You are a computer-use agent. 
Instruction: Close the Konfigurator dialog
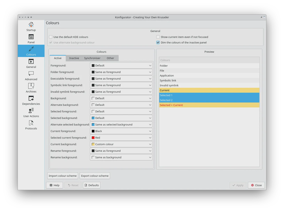pyautogui.click(x=256, y=185)
